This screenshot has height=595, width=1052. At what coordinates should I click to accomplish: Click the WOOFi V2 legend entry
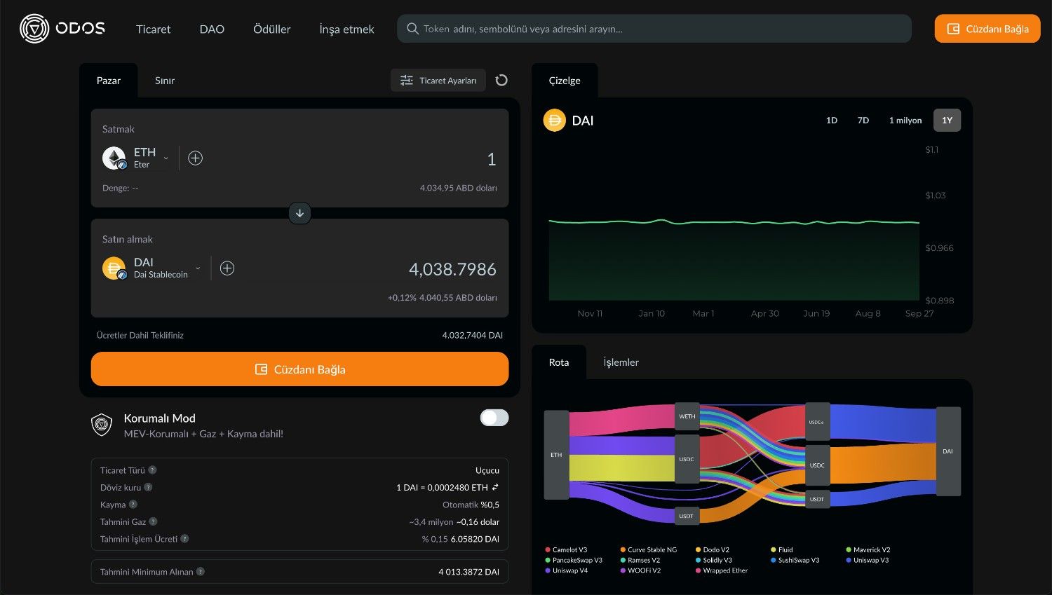click(x=640, y=570)
